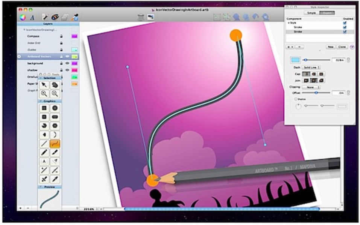The height and width of the screenshot is (225, 360).
Task: Toggle visibility of the shadow layer
Action: [x=67, y=70]
